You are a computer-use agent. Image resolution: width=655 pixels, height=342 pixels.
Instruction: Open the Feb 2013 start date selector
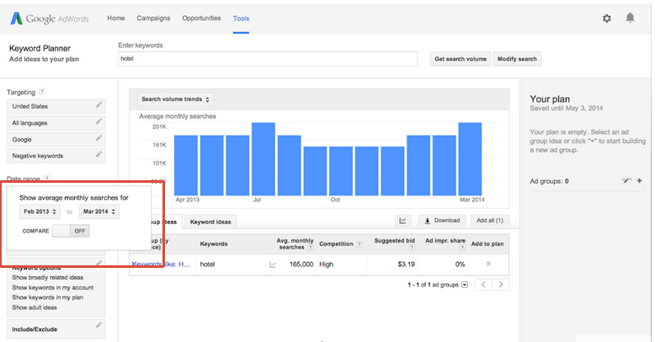coord(40,211)
